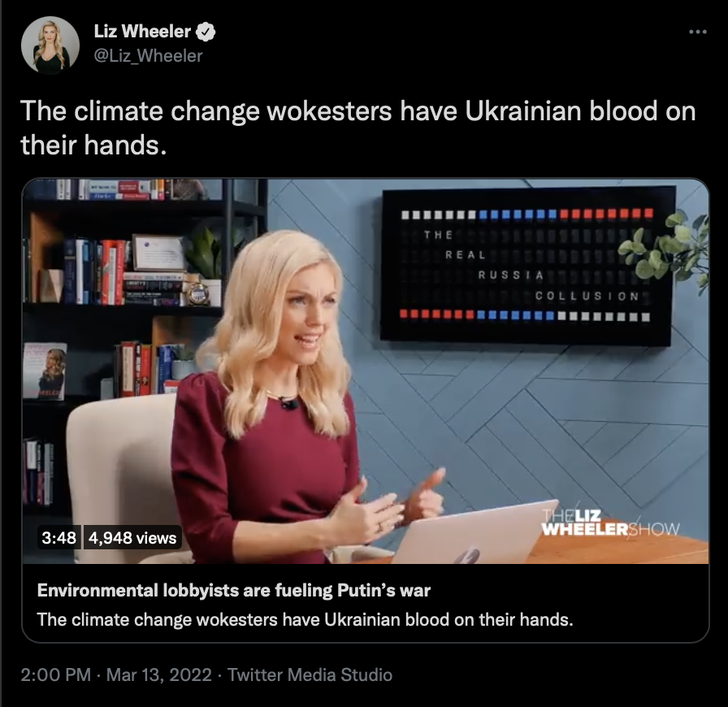Screen dimensions: 728x707
Task: Click the tweet text about climate wokesters
Action: pos(358,128)
